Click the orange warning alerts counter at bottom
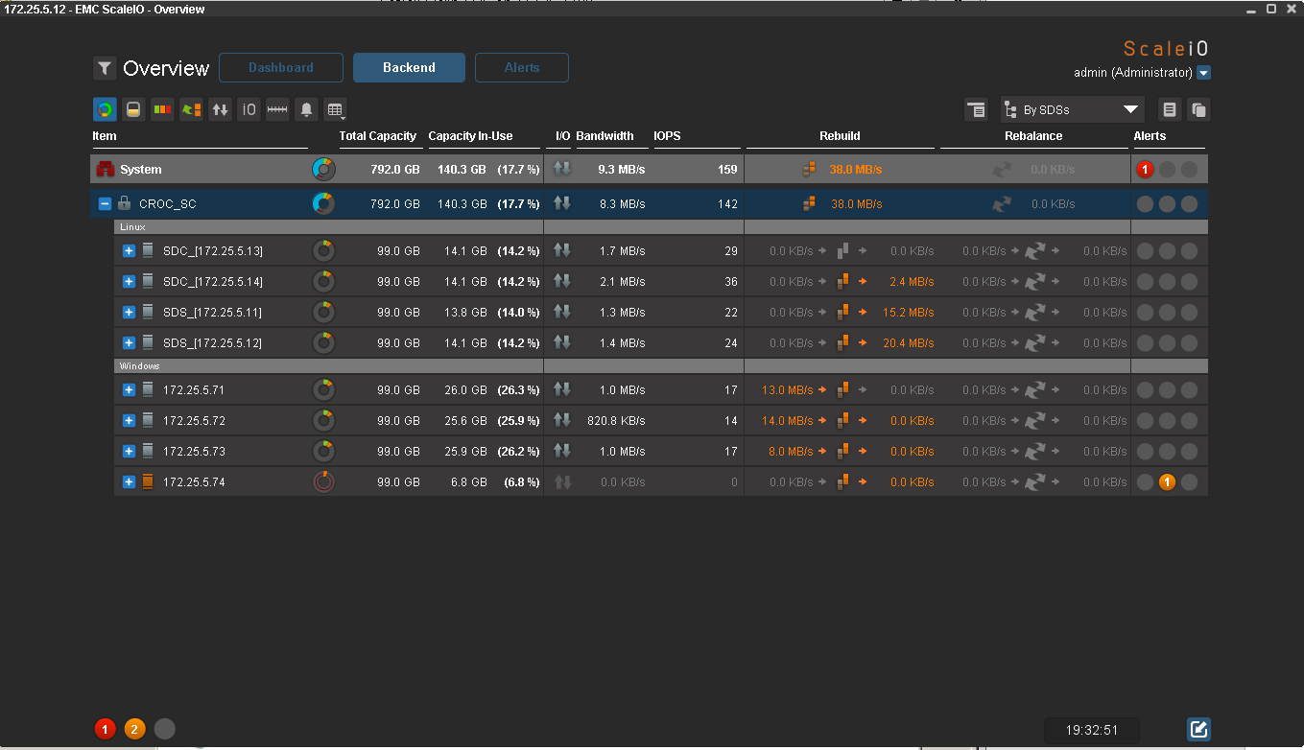This screenshot has width=1304, height=750. click(x=134, y=729)
